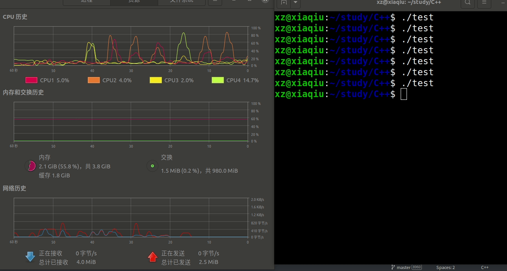The height and width of the screenshot is (271, 507).
Task: Click the red sending up-arrow icon
Action: pyautogui.click(x=153, y=257)
